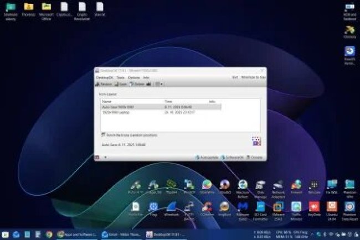Select the ImgBurn desktop icon
The image size is (360, 240).
[x=224, y=209]
